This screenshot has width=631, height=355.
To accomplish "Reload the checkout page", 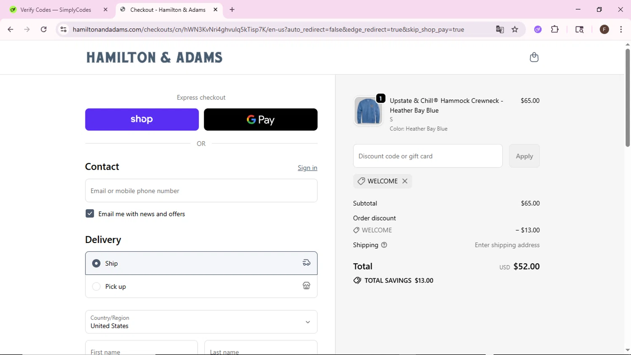I will tap(44, 29).
